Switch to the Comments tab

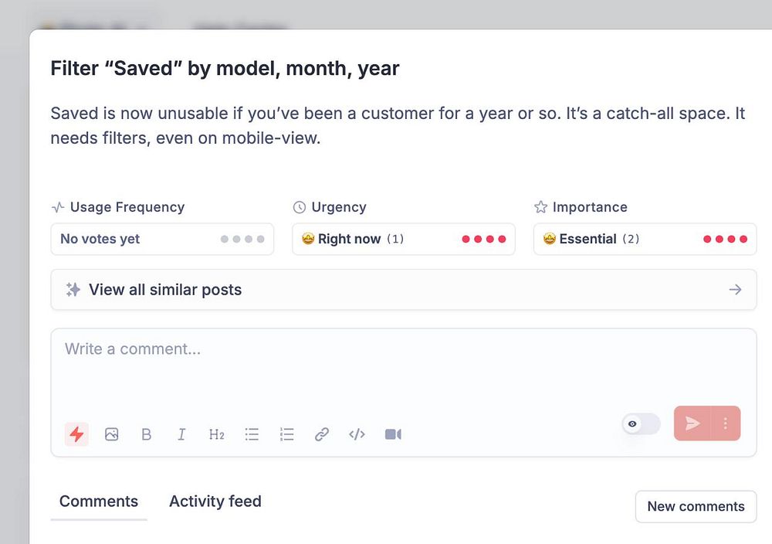pos(99,501)
